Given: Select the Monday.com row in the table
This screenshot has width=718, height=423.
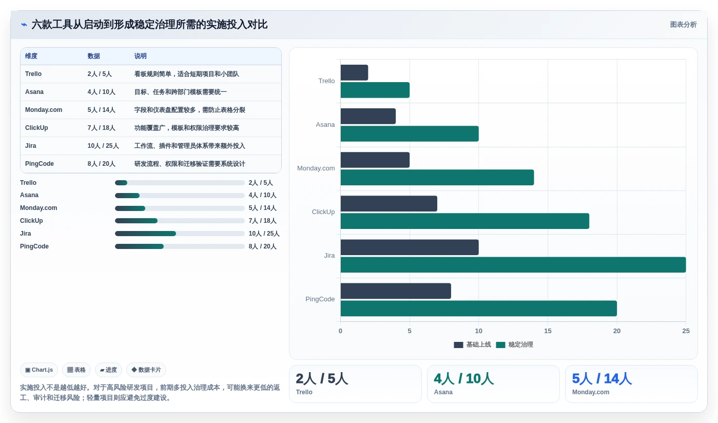Looking at the screenshot, I should pos(151,110).
